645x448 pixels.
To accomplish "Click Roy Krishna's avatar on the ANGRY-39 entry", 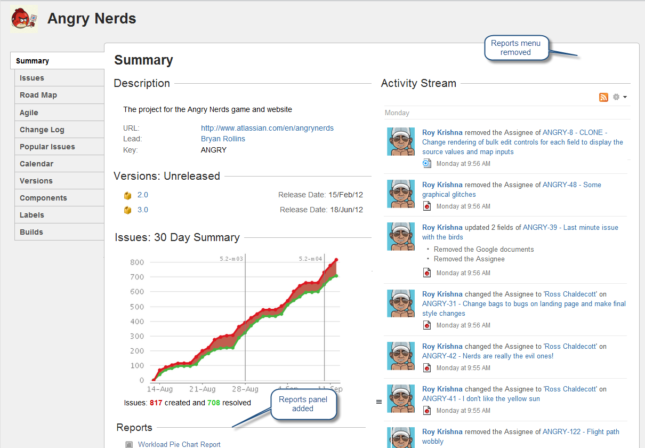I will point(401,236).
